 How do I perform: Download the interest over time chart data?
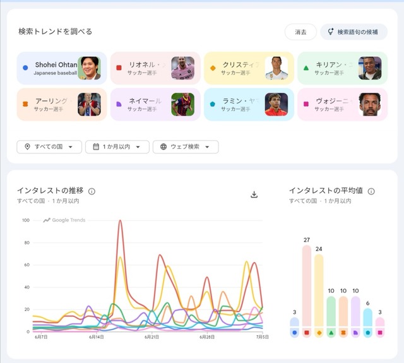(x=254, y=194)
